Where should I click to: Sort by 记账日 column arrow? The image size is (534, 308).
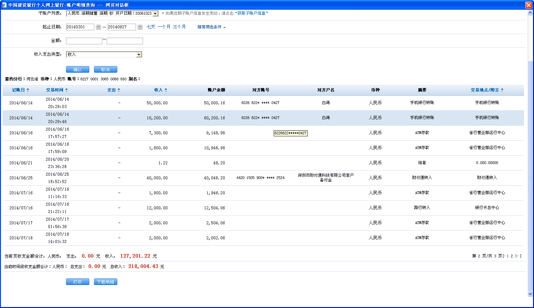pos(28,90)
